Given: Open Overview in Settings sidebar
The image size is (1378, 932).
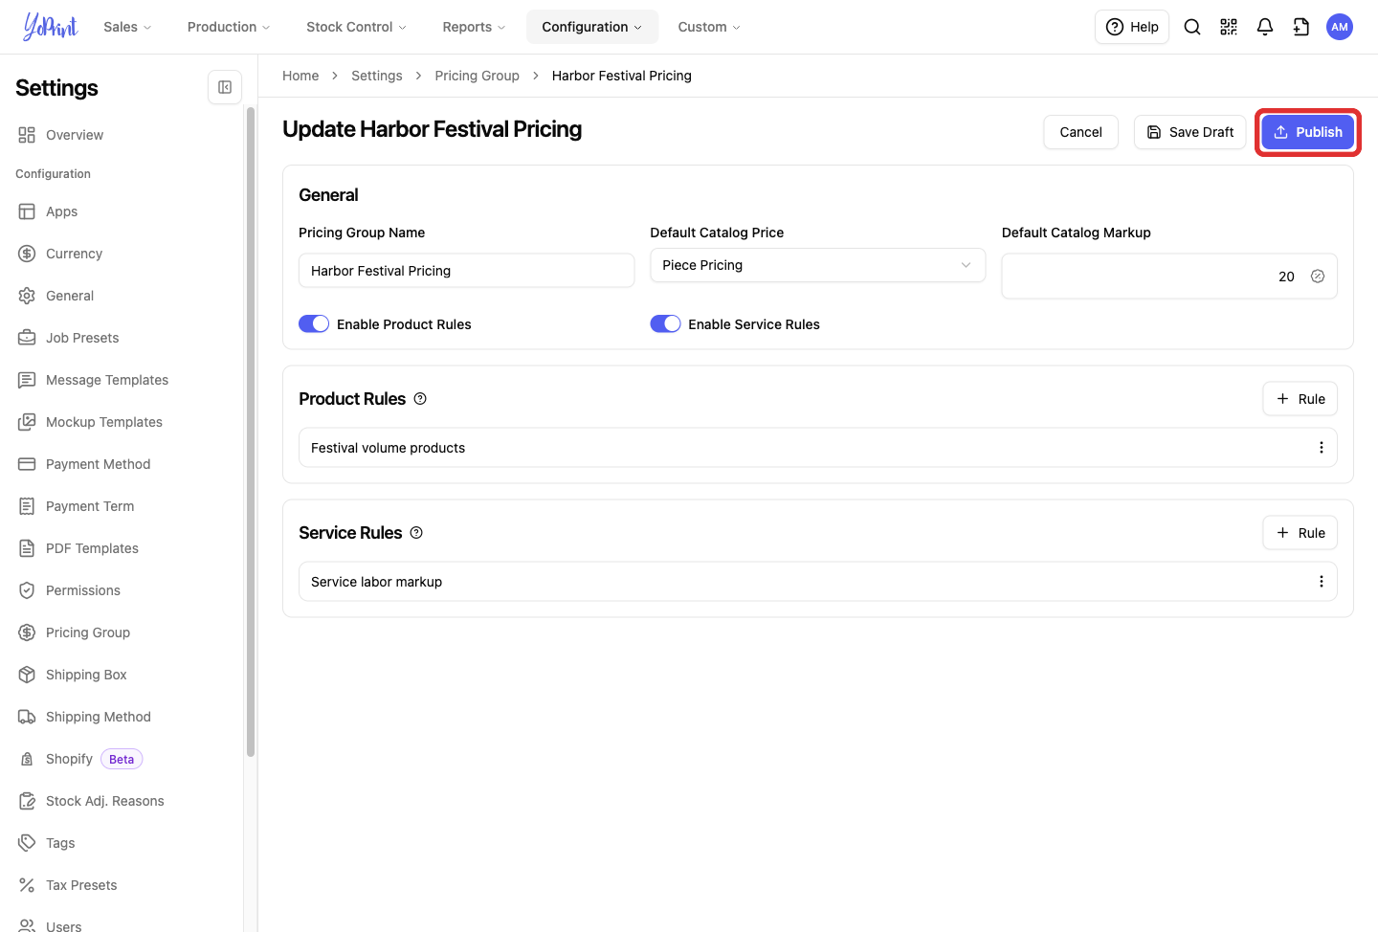Looking at the screenshot, I should (x=75, y=135).
